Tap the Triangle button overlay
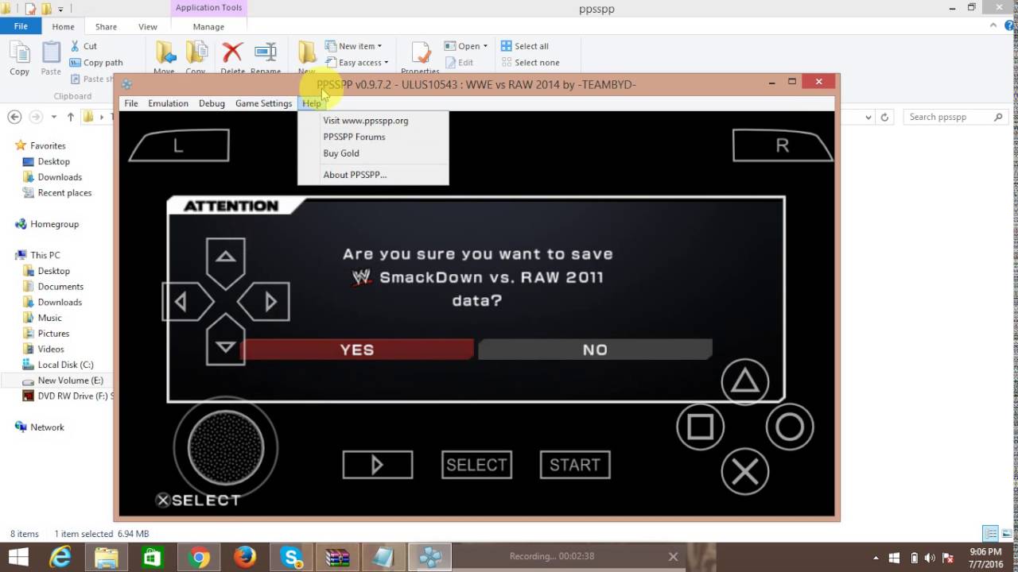The image size is (1018, 572). click(745, 382)
